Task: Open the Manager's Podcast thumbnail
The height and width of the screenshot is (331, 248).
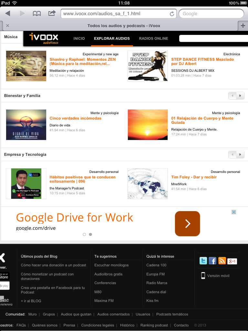Action: pyautogui.click(x=26, y=184)
